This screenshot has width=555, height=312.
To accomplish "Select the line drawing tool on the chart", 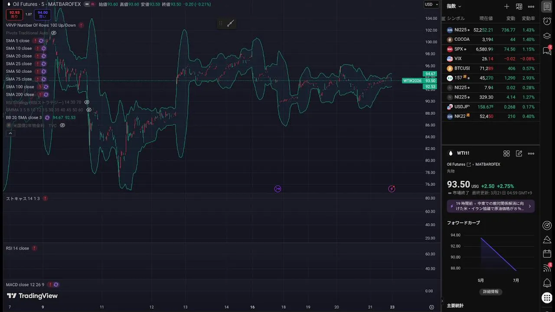I will coord(230,23).
